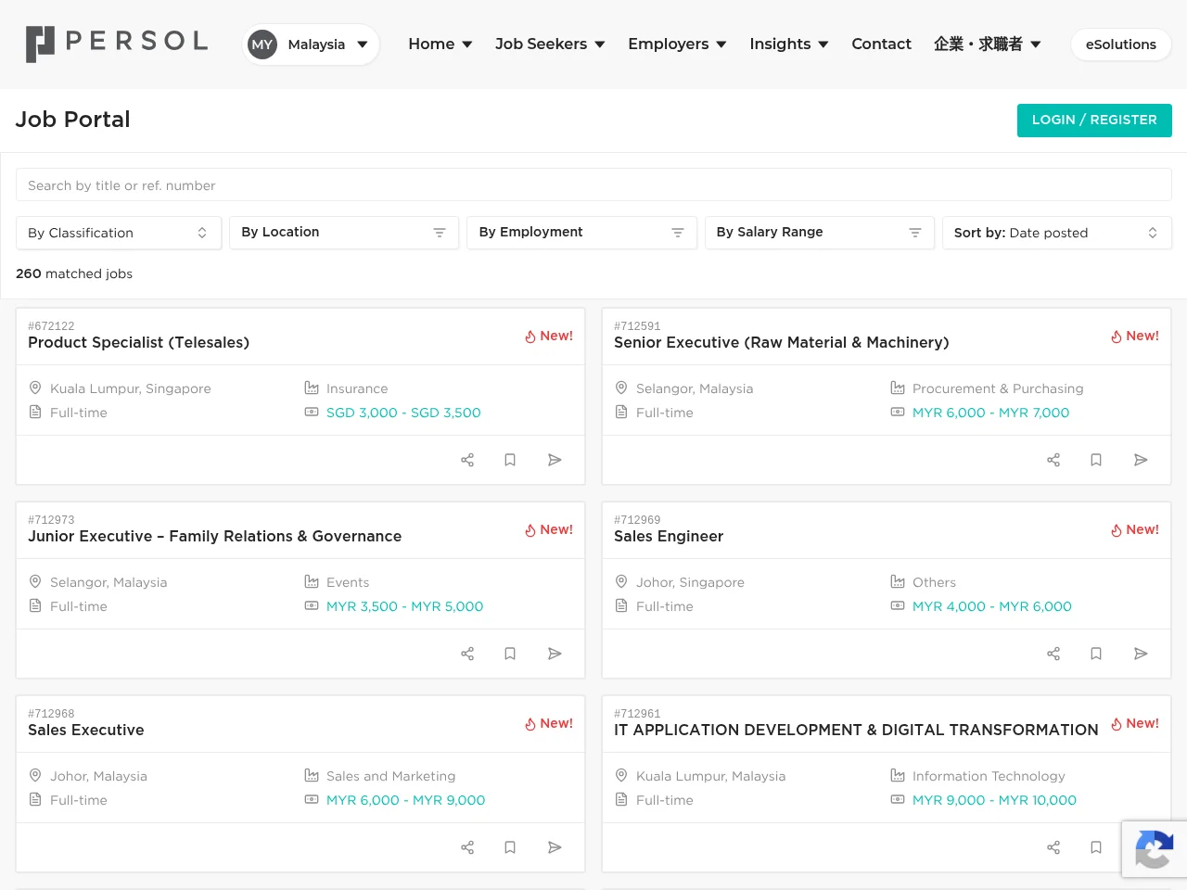Open the Sales Executive job title
The image size is (1187, 890).
pos(86,731)
